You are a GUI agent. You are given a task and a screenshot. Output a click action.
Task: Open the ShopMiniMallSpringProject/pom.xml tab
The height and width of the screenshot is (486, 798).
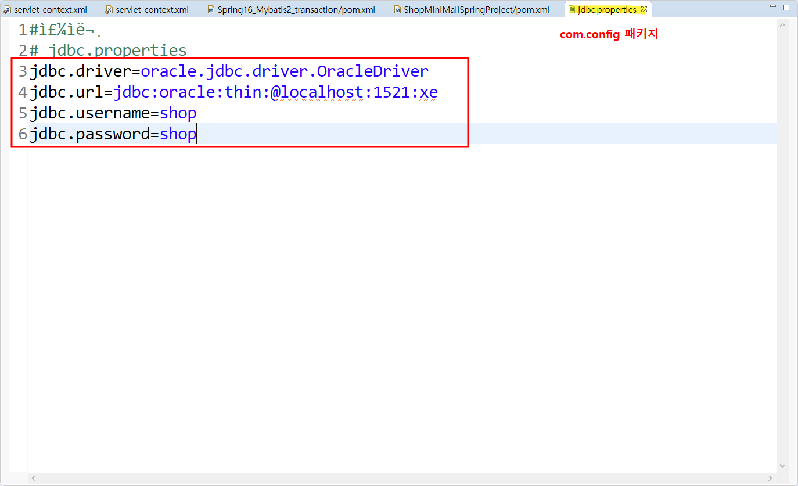(x=471, y=10)
